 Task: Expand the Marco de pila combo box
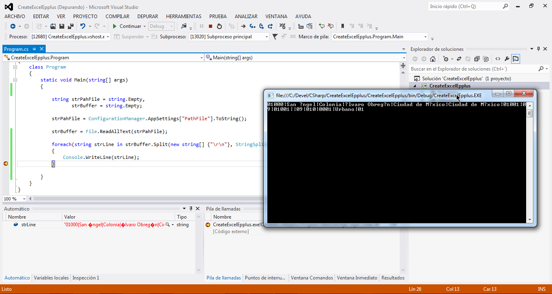pyautogui.click(x=425, y=37)
